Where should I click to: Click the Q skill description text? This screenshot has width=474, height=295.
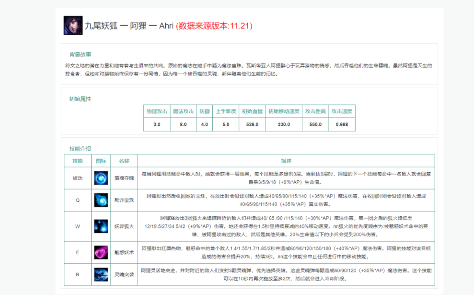[x=286, y=201]
